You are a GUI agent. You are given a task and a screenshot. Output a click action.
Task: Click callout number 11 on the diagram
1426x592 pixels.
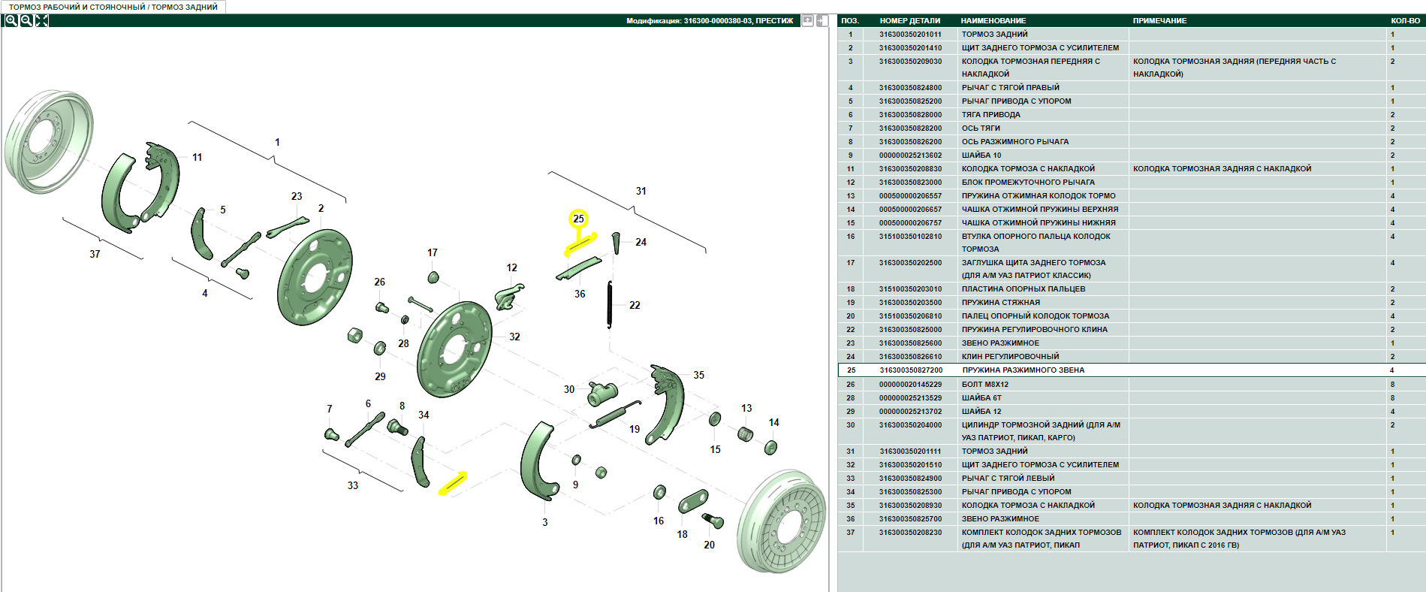(197, 157)
